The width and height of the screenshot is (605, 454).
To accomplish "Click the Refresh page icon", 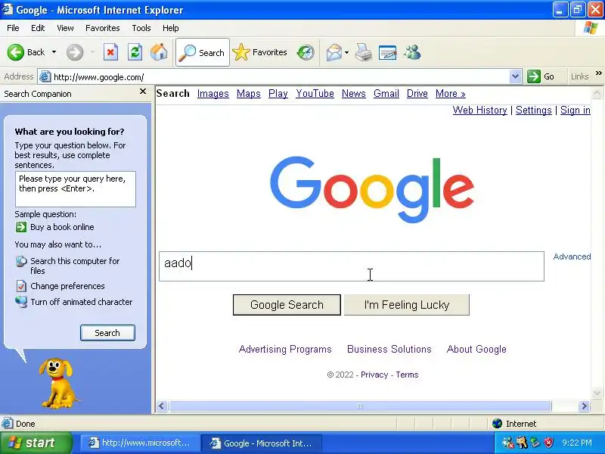I will click(135, 52).
